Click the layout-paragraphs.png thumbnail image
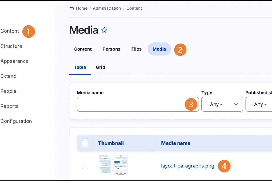 coord(113,165)
